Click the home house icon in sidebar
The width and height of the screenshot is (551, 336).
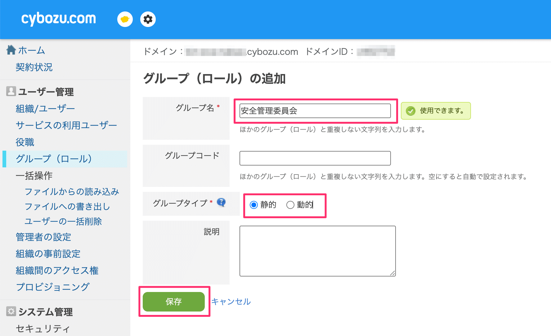[x=11, y=50]
